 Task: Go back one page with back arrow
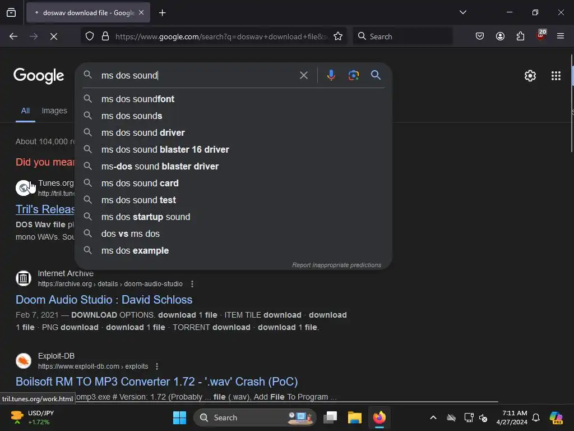point(13,36)
